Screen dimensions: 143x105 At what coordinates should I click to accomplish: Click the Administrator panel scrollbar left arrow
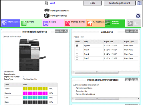tap(73, 98)
